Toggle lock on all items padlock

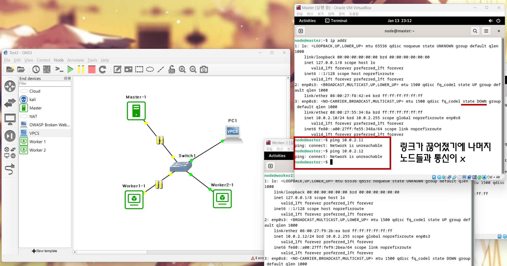pos(172,69)
